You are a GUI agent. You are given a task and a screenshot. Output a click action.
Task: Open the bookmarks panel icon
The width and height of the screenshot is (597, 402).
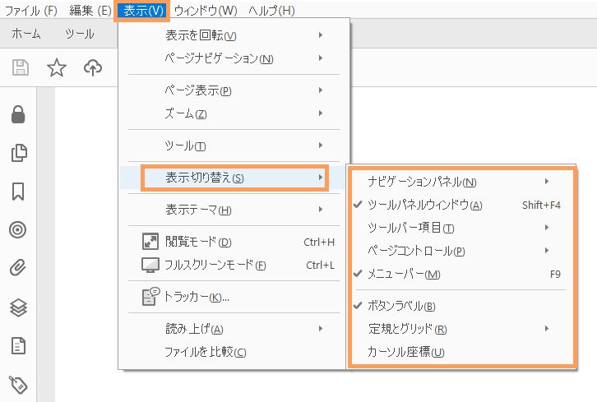pos(18,191)
